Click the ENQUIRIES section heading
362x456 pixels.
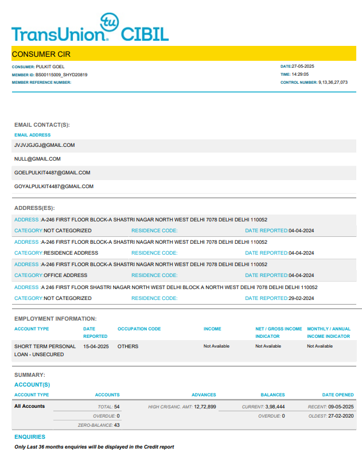pos(30,437)
